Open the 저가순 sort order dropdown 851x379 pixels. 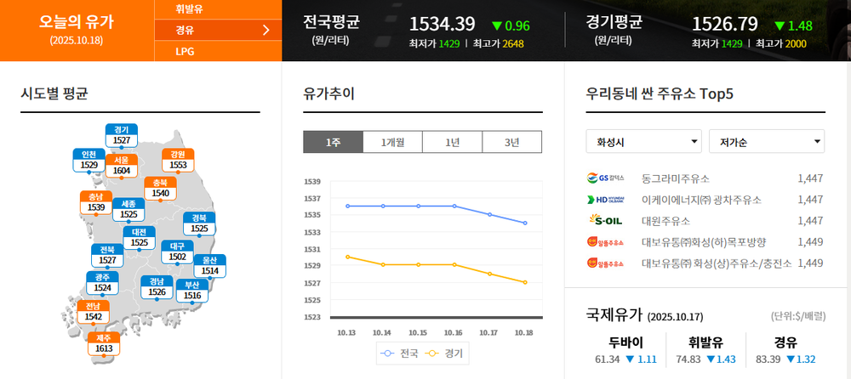766,141
